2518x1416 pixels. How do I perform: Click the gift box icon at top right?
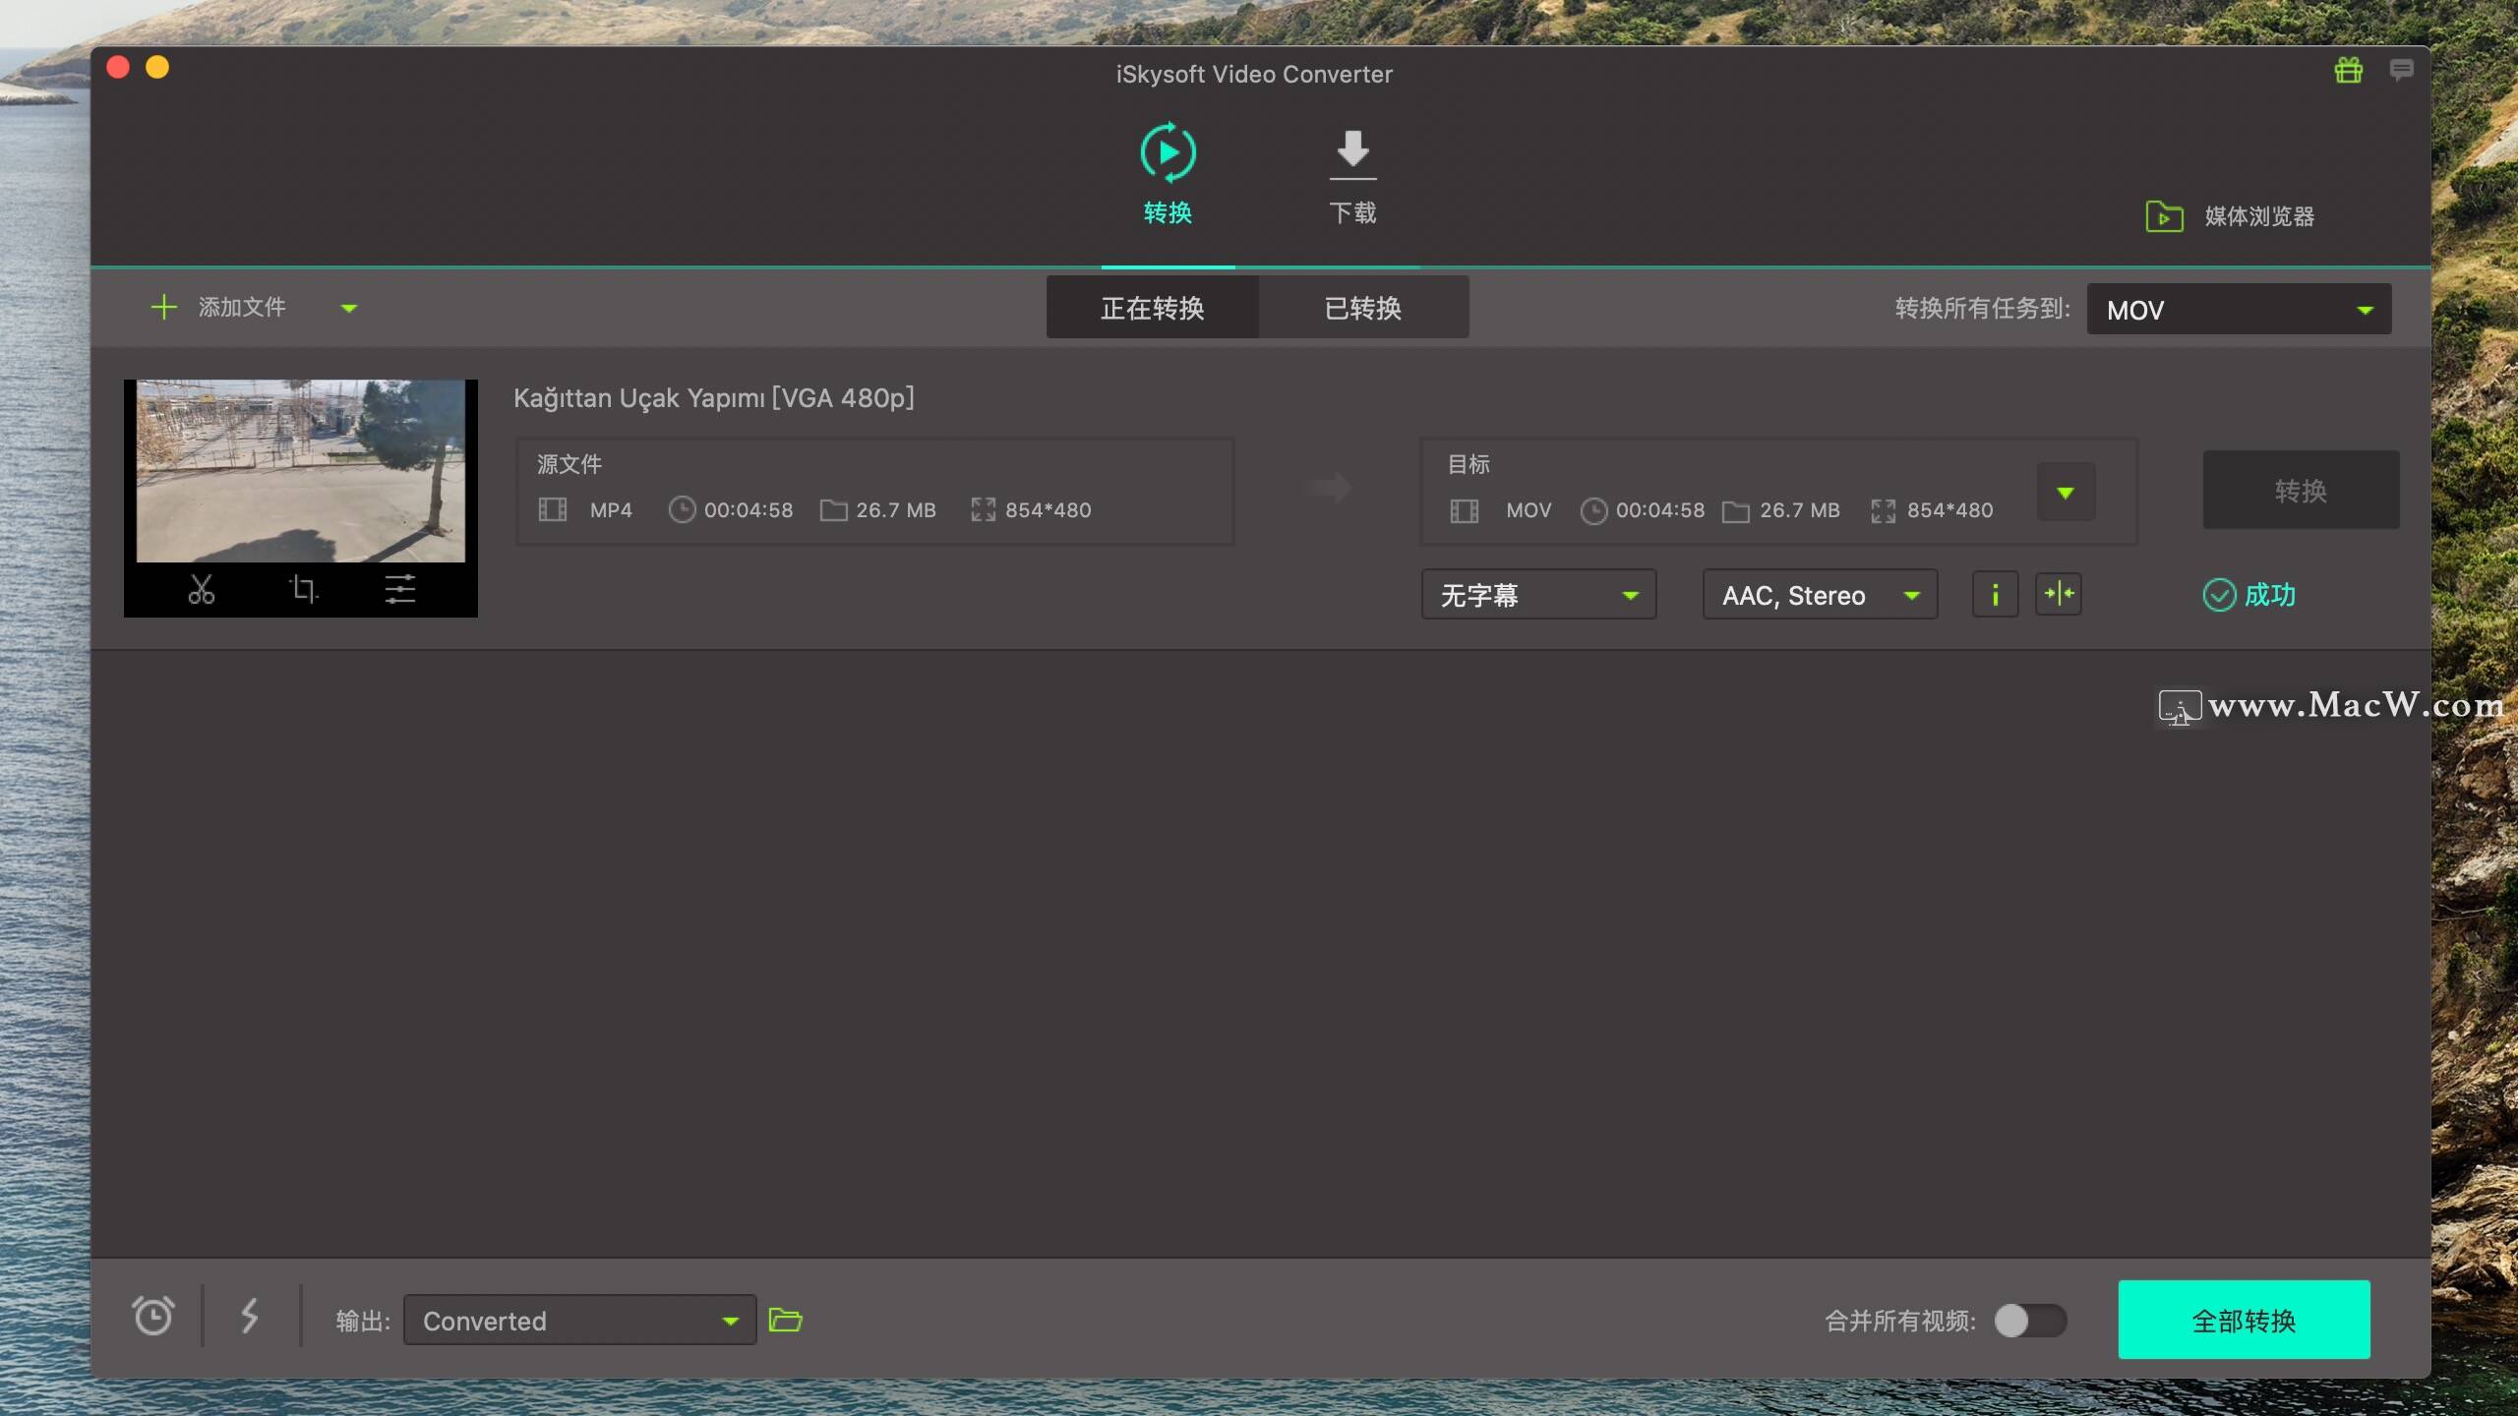click(2348, 69)
